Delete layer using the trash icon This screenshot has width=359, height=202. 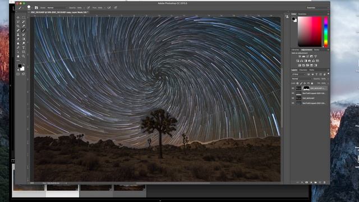point(324,182)
